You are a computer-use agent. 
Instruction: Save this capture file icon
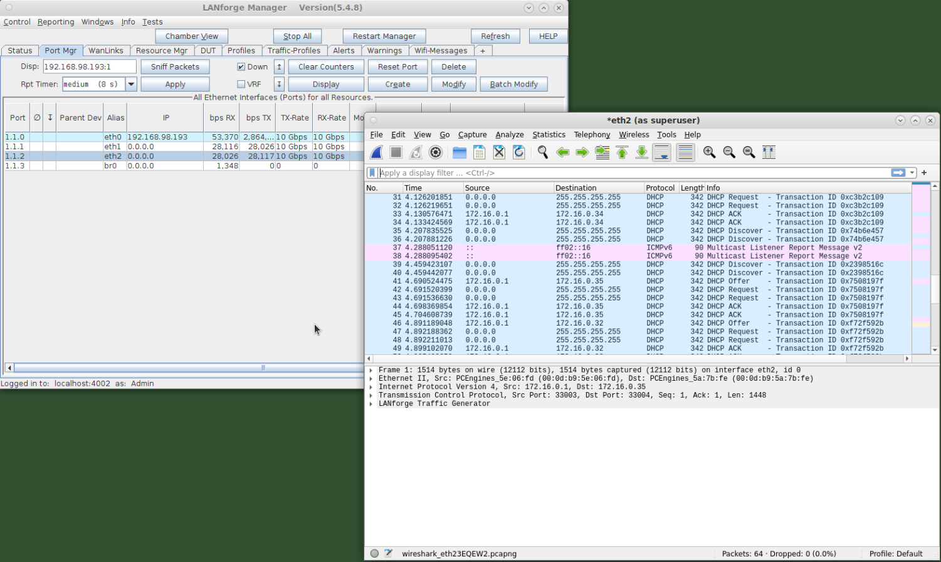[x=480, y=152]
